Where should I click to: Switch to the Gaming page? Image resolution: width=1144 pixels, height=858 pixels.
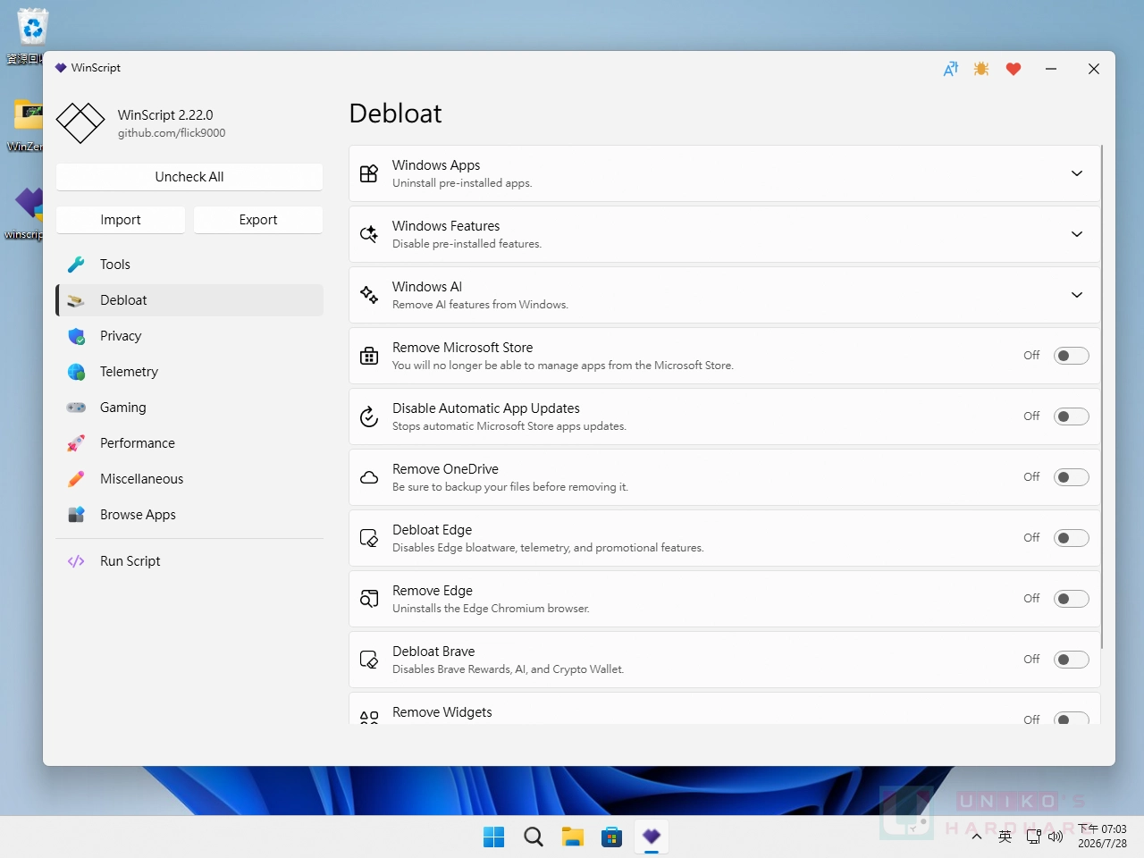(x=189, y=408)
